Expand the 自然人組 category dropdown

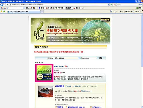coord(64,58)
